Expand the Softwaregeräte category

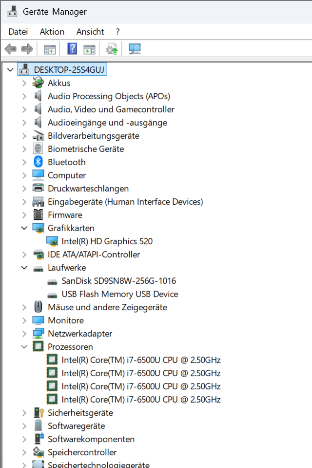[24, 426]
